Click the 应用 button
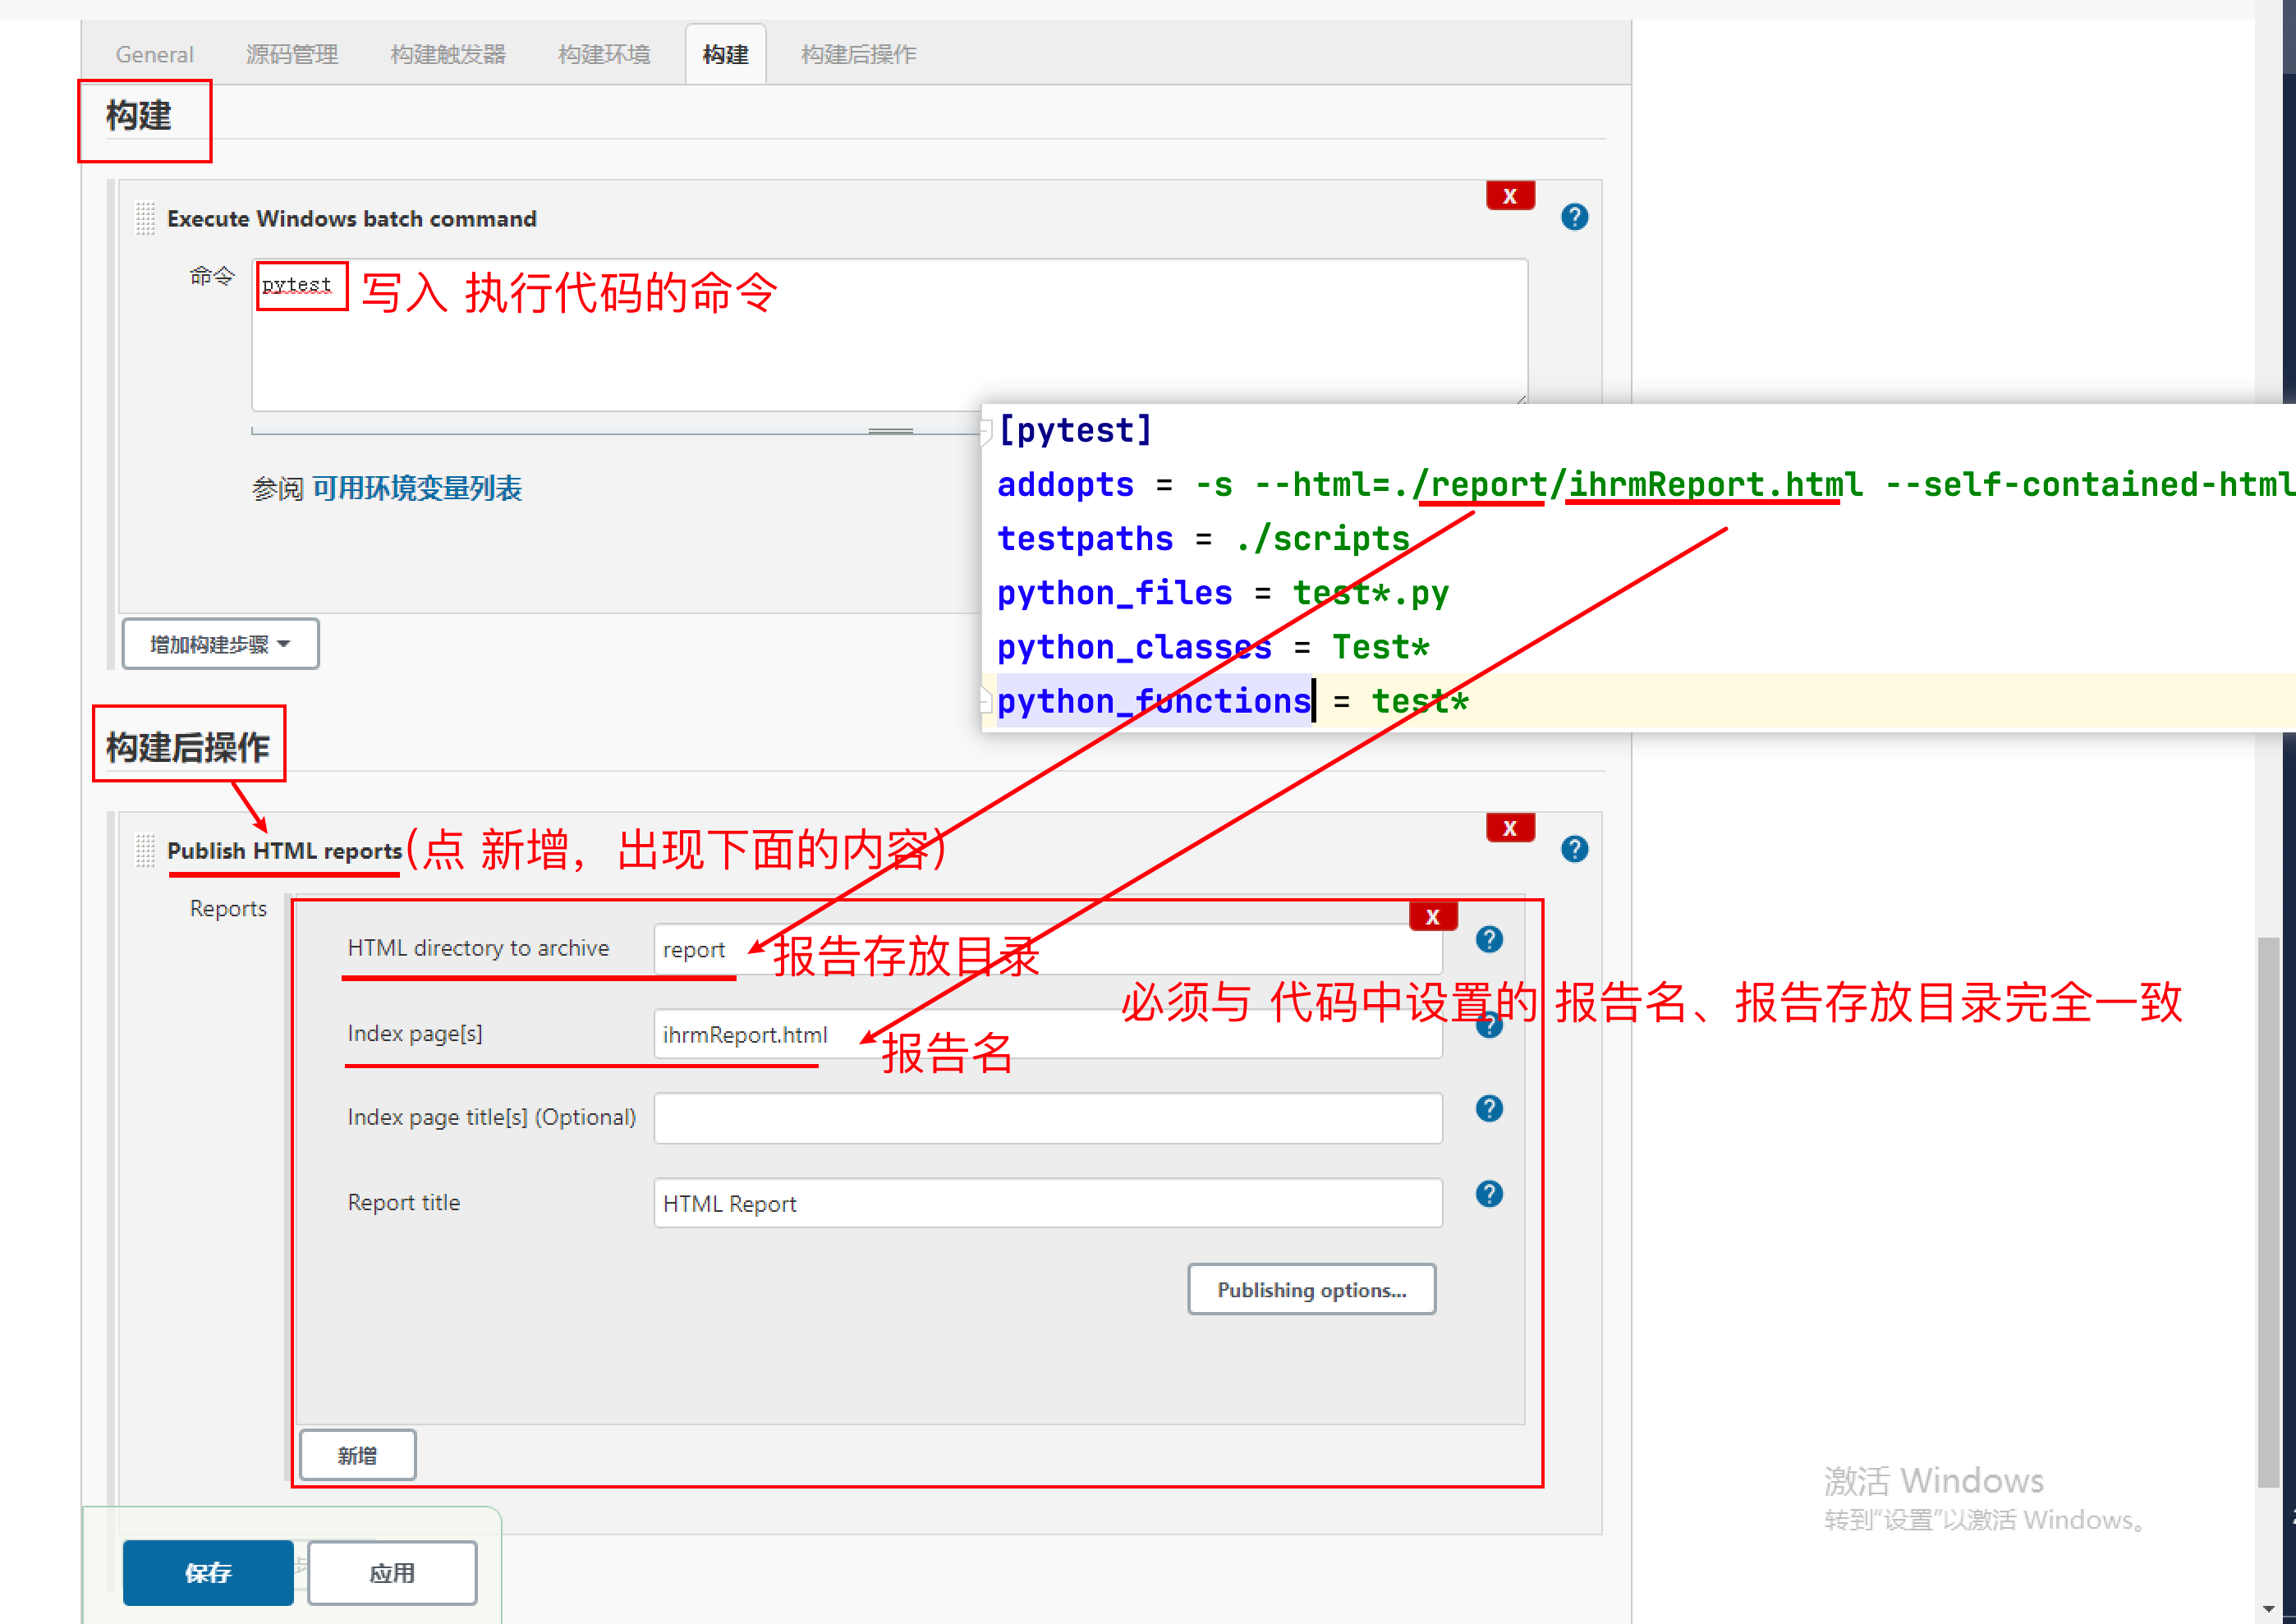This screenshot has width=2296, height=1624. click(392, 1572)
